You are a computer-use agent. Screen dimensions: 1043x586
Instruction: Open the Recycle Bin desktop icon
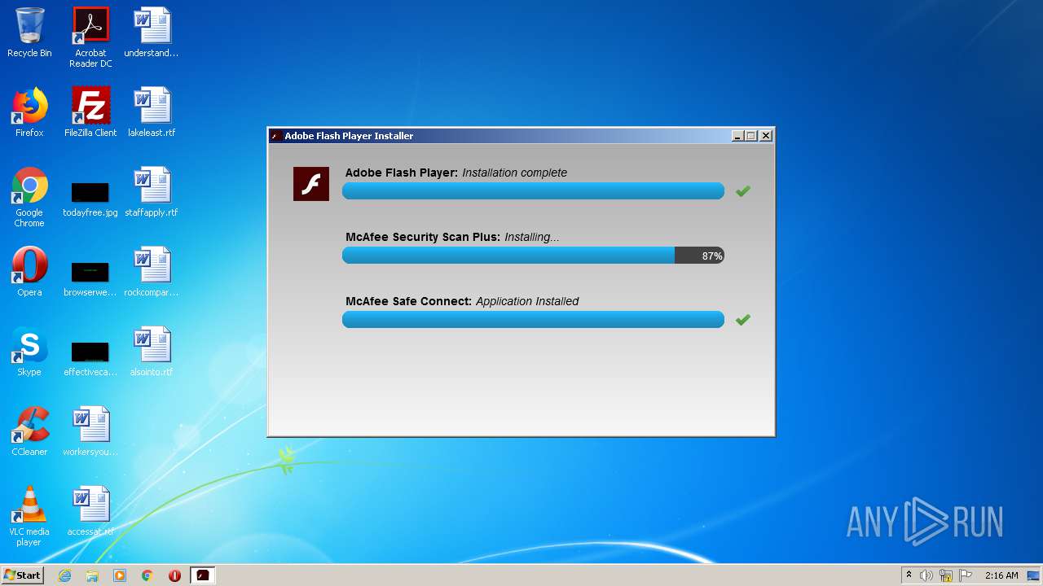click(x=29, y=33)
